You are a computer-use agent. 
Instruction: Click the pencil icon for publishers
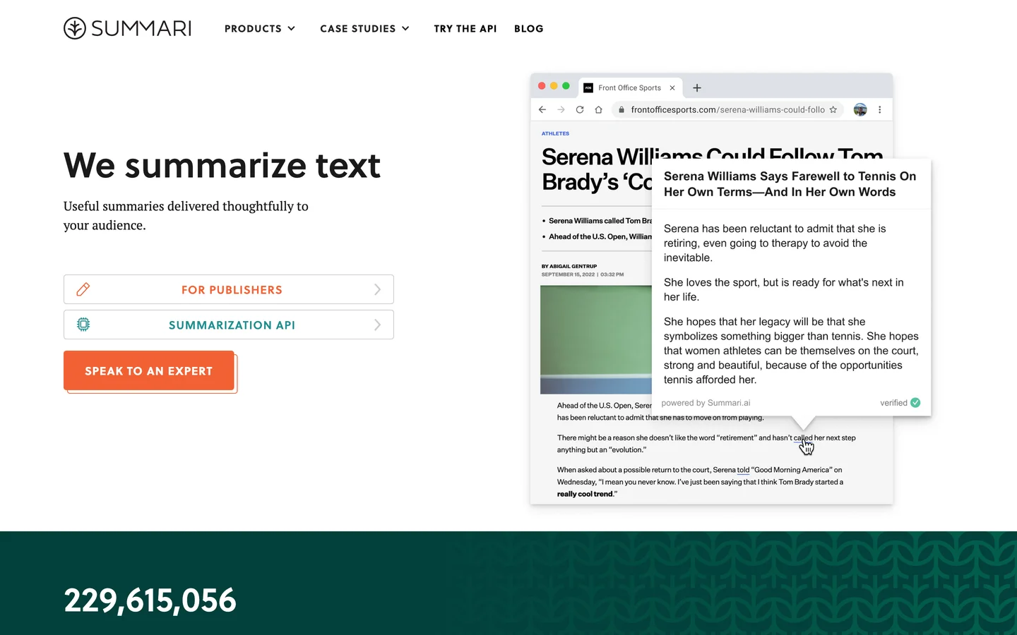[x=83, y=289]
